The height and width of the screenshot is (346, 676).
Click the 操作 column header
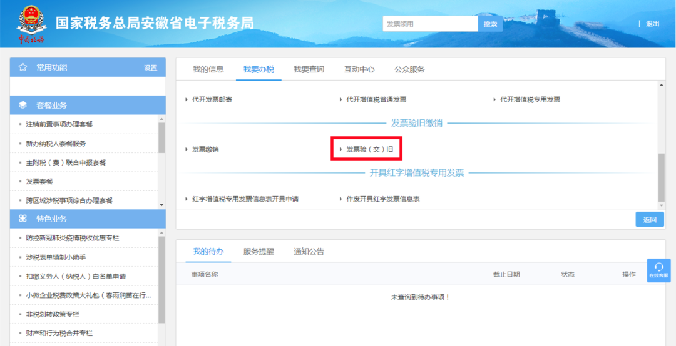tap(628, 274)
